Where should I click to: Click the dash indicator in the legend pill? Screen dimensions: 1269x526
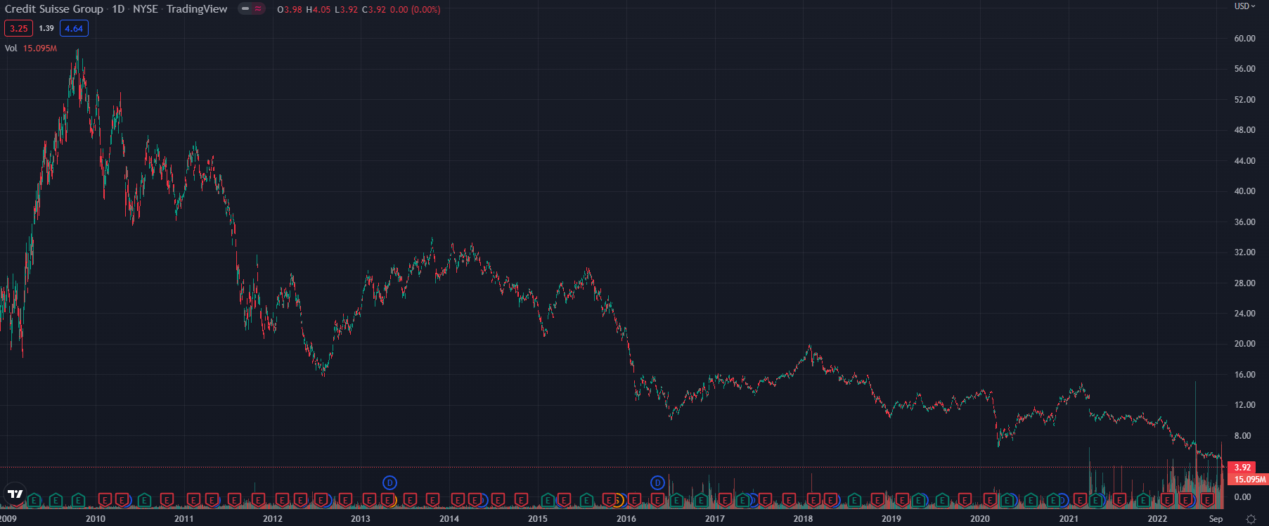pyautogui.click(x=245, y=9)
